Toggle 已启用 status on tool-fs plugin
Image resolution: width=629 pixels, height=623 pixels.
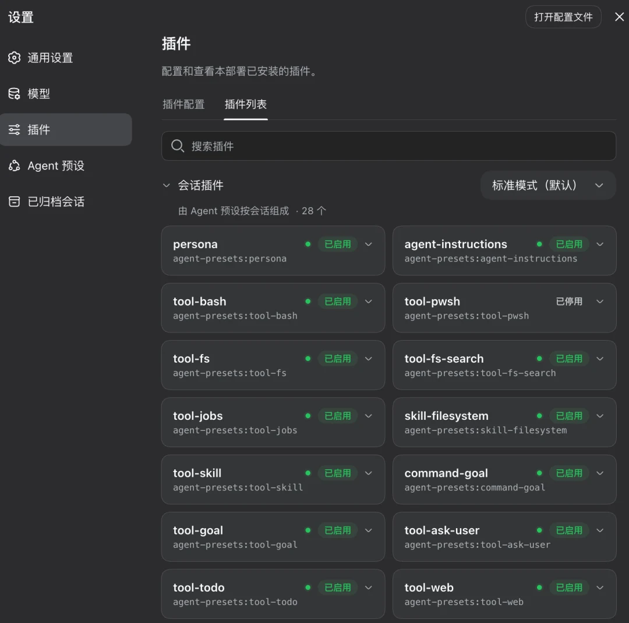(x=337, y=359)
